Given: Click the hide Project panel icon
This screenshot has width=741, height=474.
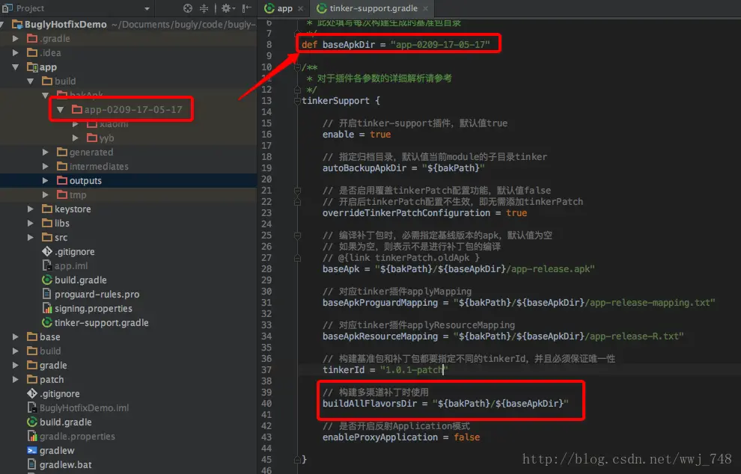Looking at the screenshot, I should click(247, 8).
